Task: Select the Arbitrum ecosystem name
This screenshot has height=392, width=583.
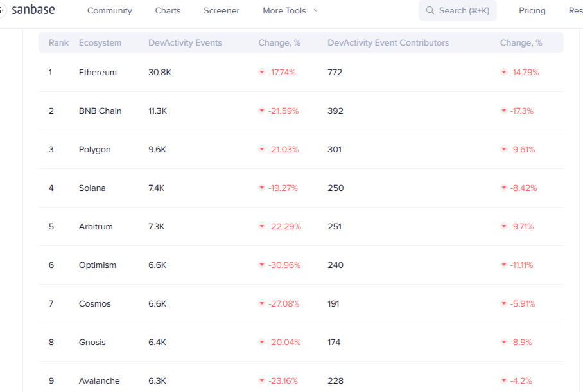Action: (96, 226)
